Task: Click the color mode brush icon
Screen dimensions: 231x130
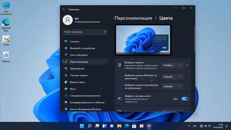Action: coord(119,65)
